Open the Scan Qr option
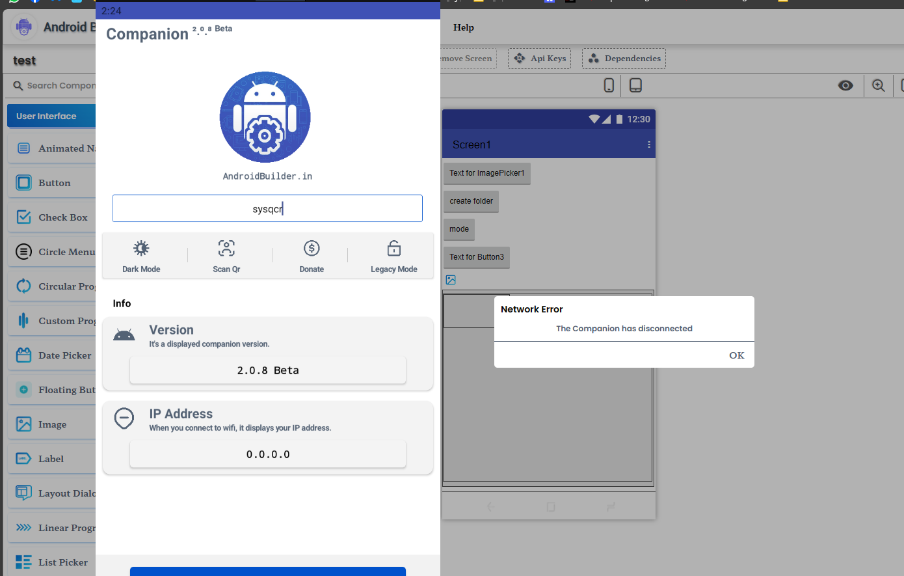Image resolution: width=904 pixels, height=576 pixels. [226, 256]
